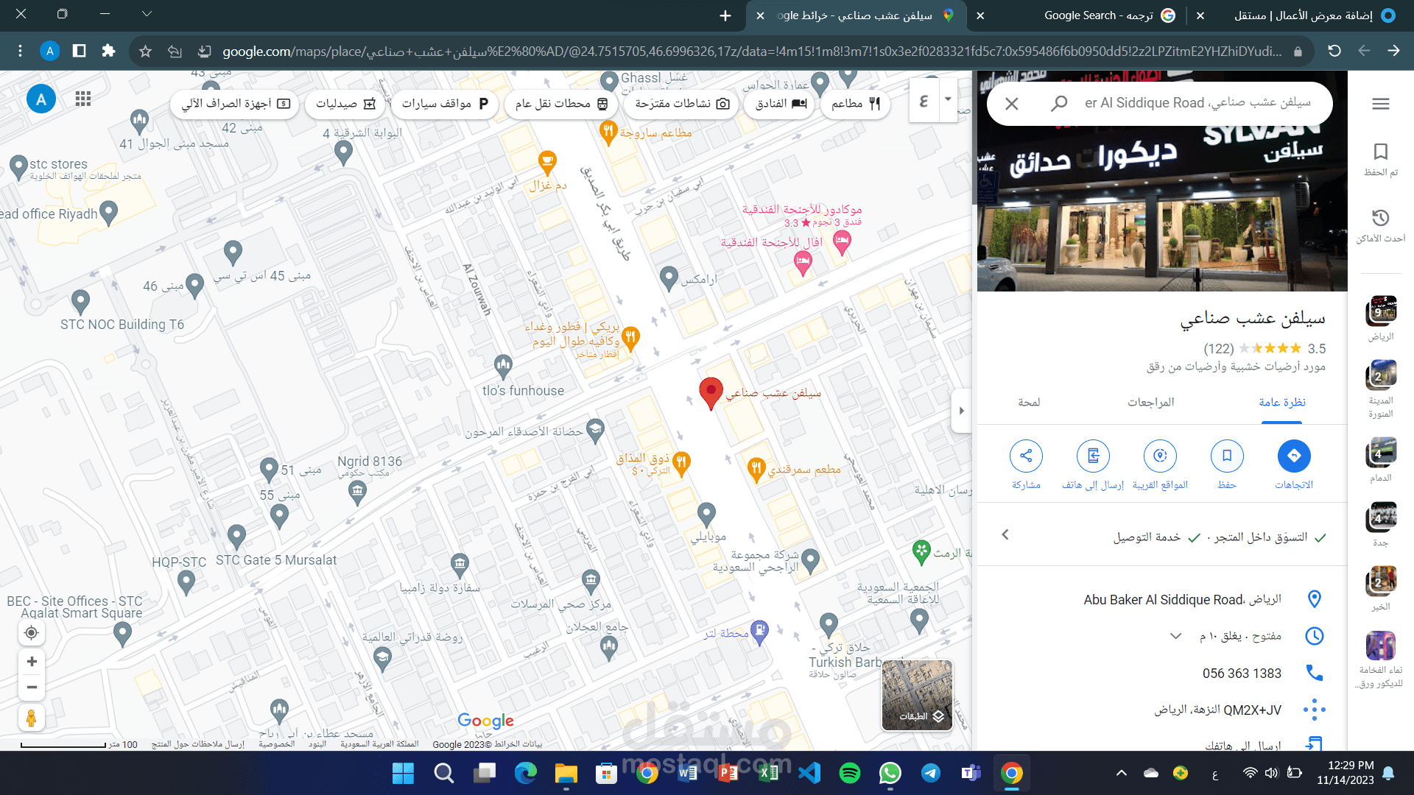
Task: Filter by Things to do (نشاطات مقترَحة) chip
Action: 682,104
